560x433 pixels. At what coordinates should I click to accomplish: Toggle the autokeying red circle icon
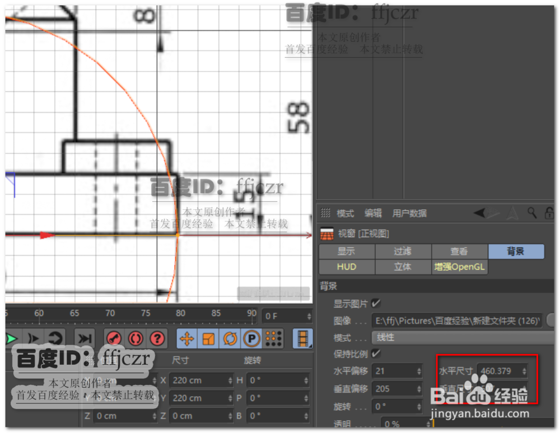coord(136,338)
